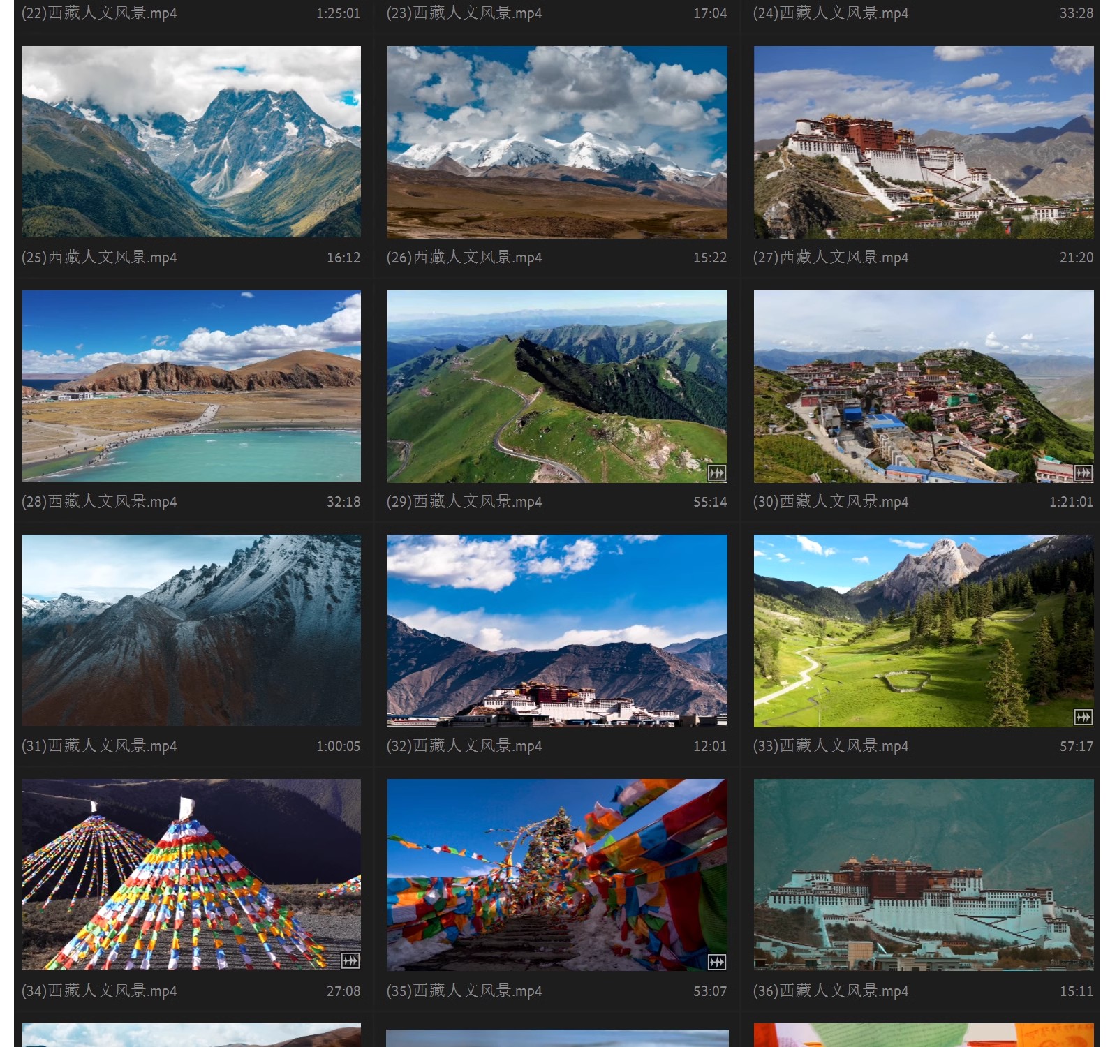Click file name "(30)西藏人文风景.mp4"
Viewport: 1117px width, 1047px height.
[831, 502]
